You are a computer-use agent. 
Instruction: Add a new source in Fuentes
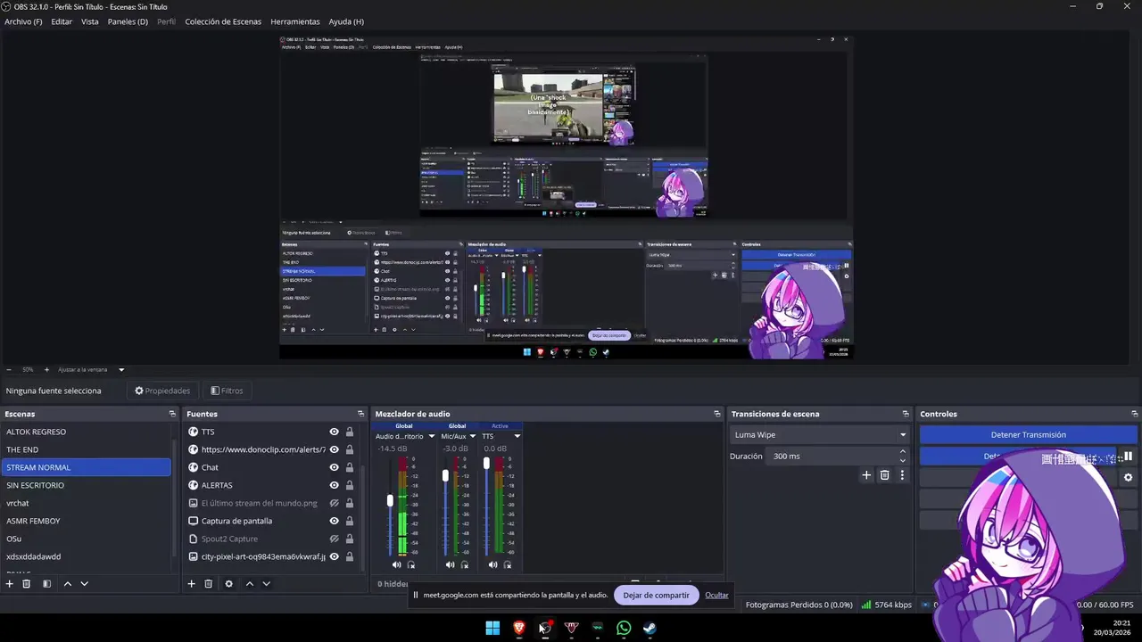(x=191, y=584)
